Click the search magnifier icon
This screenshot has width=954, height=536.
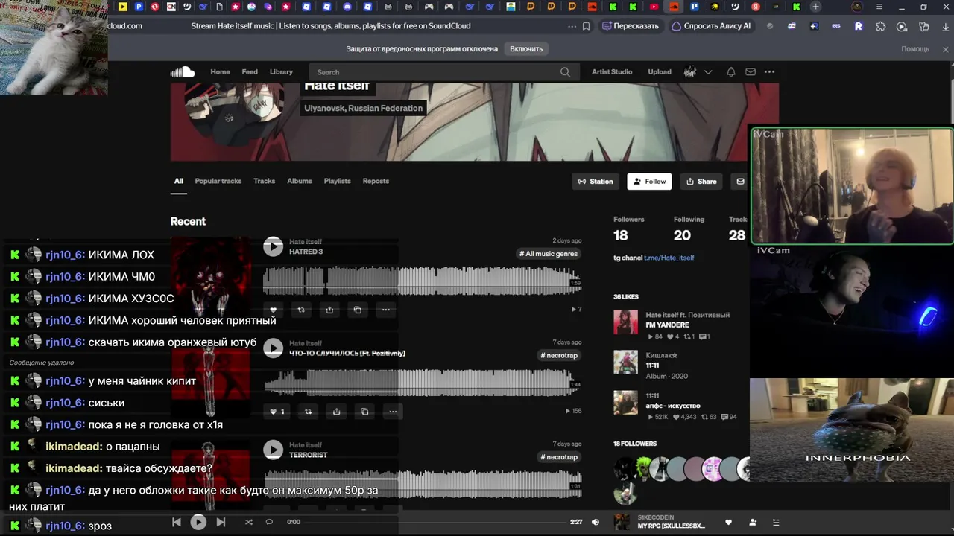[565, 72]
